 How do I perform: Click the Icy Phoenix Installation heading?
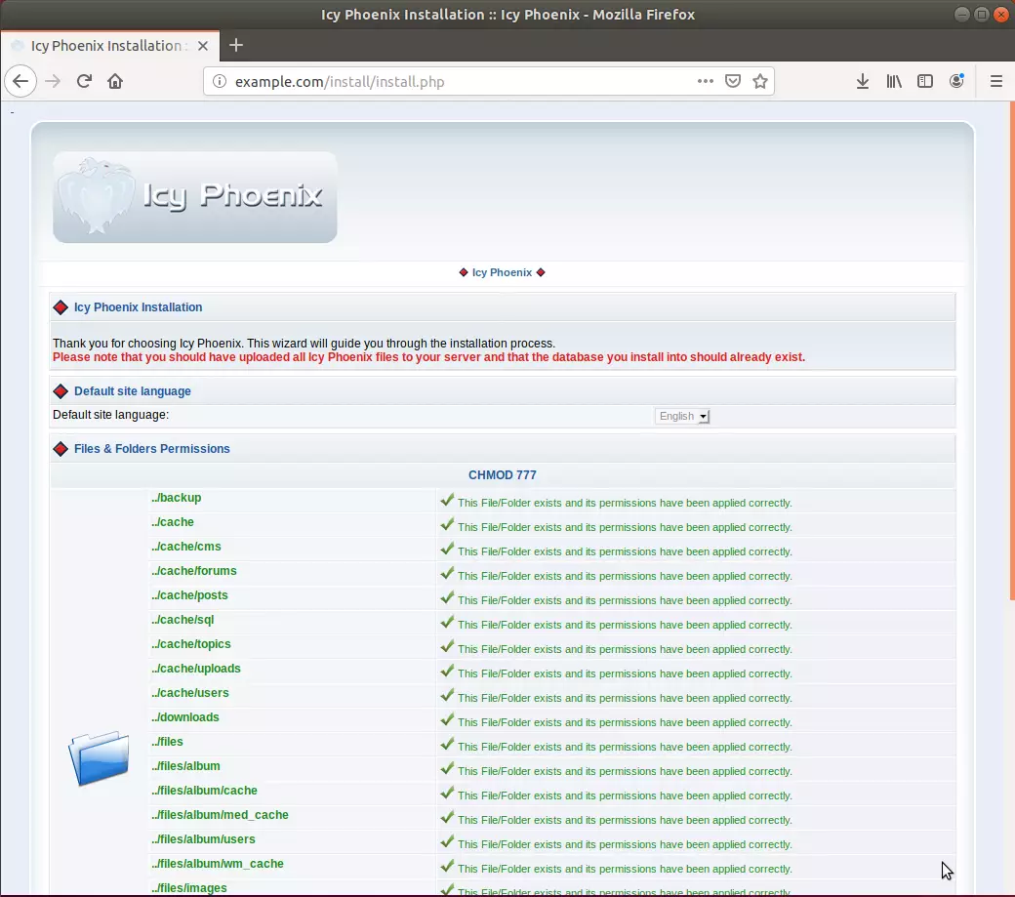(138, 307)
